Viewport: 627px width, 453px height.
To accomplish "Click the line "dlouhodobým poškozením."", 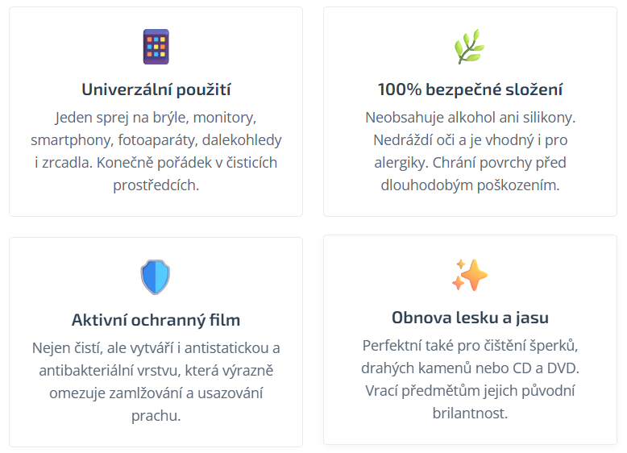I will click(470, 185).
